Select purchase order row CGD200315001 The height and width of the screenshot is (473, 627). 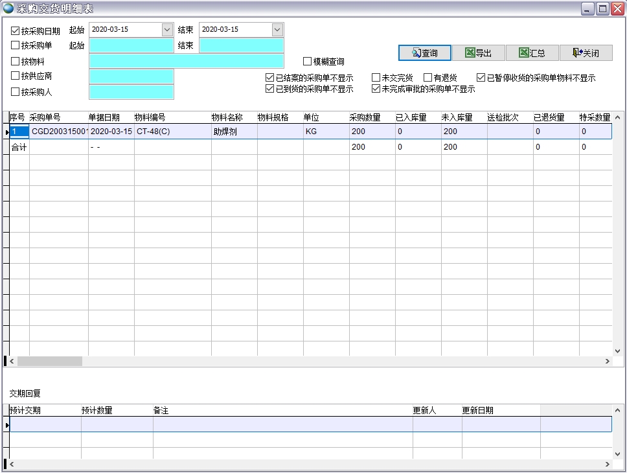[x=58, y=132]
